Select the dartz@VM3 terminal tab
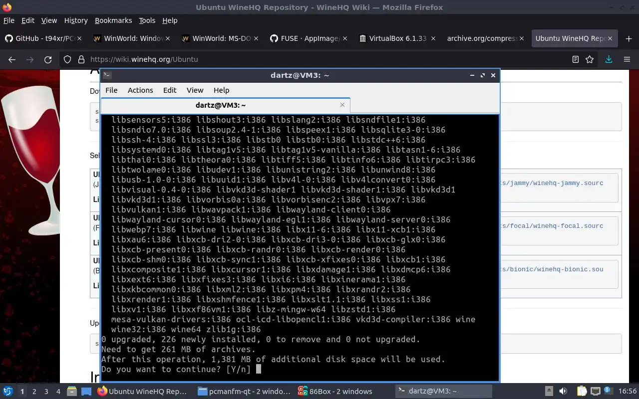This screenshot has width=639, height=399. (226, 105)
